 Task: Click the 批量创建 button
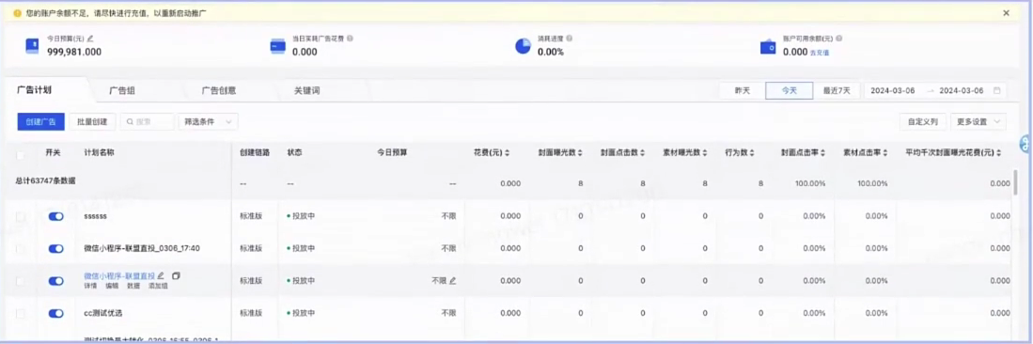tap(92, 121)
